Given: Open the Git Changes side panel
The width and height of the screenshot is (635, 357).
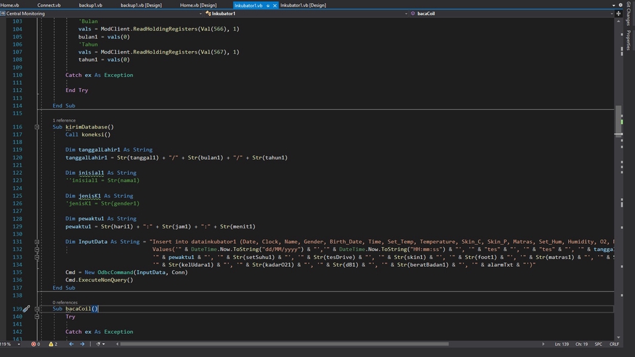Looking at the screenshot, I should pyautogui.click(x=628, y=13).
